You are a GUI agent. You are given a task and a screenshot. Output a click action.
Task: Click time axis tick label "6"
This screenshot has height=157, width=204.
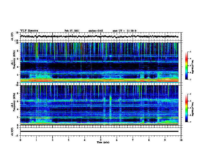pos(117,140)
